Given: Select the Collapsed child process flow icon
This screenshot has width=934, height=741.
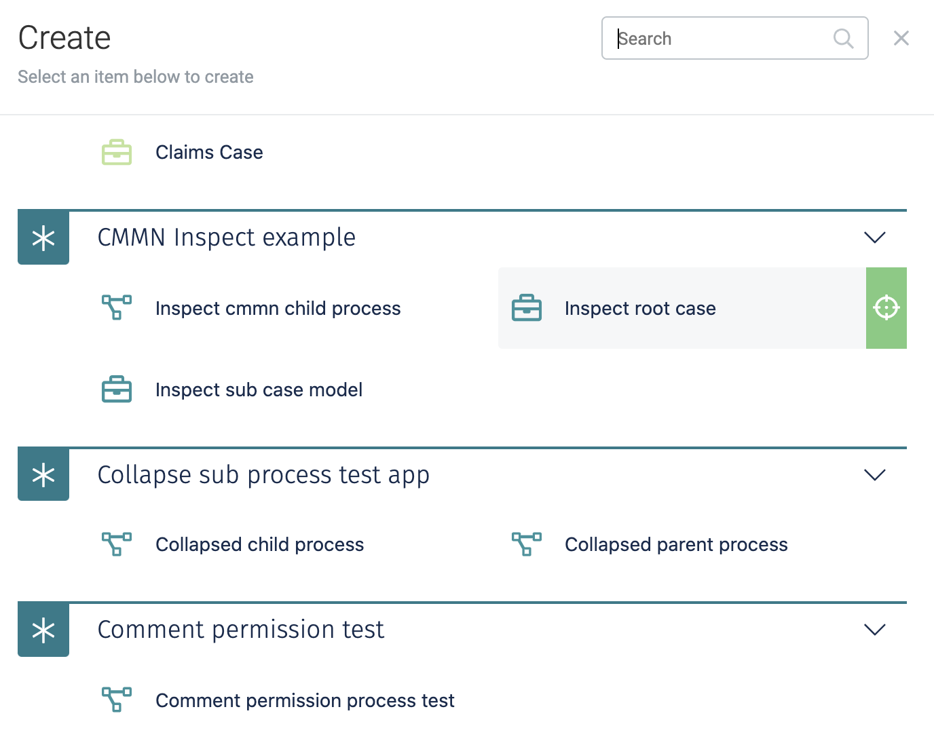Looking at the screenshot, I should (116, 544).
